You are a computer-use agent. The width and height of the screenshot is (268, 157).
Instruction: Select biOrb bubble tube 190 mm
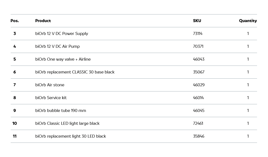60,111
